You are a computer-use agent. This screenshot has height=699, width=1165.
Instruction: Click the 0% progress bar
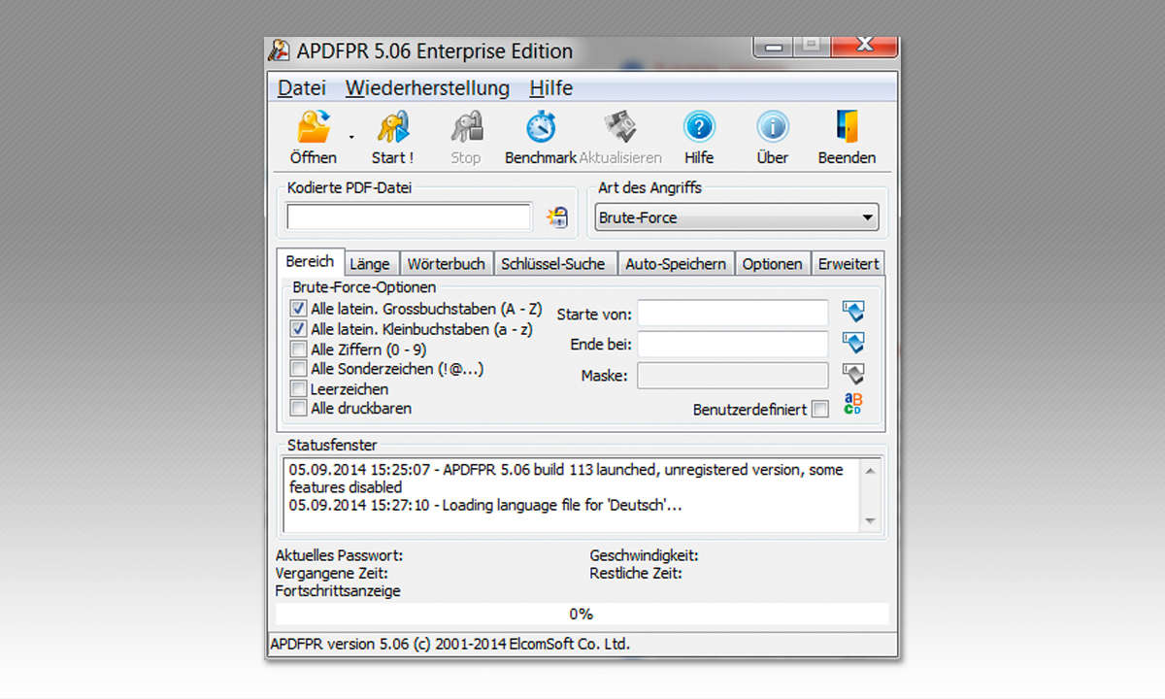(x=582, y=614)
